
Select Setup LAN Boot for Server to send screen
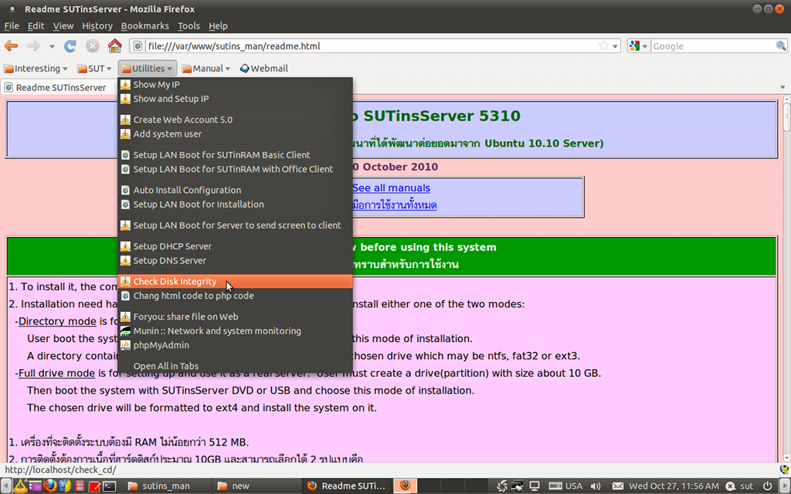coord(235,225)
